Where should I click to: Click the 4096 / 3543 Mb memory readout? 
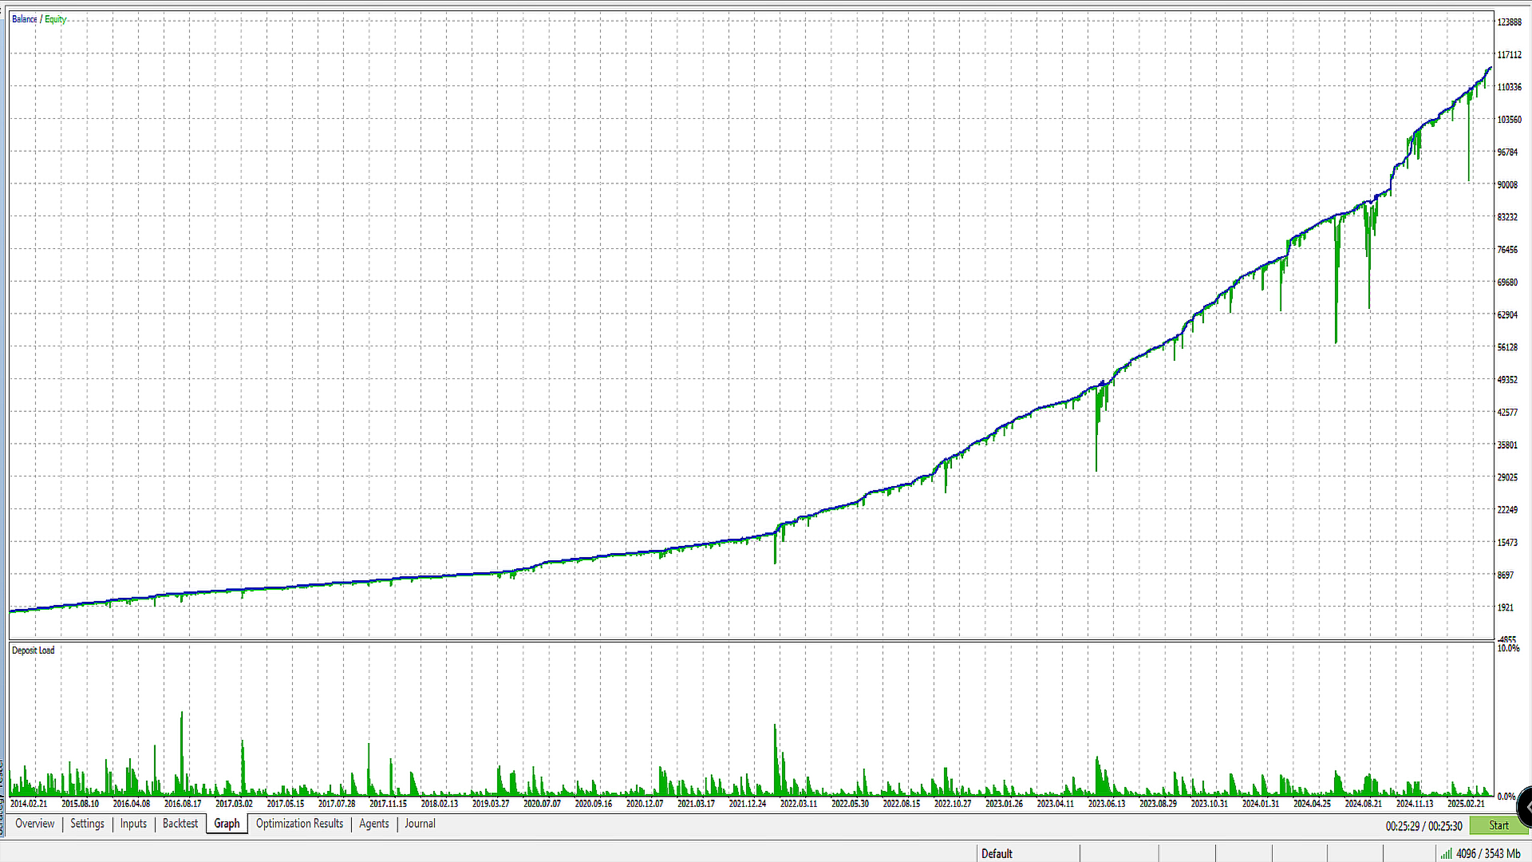coord(1487,853)
